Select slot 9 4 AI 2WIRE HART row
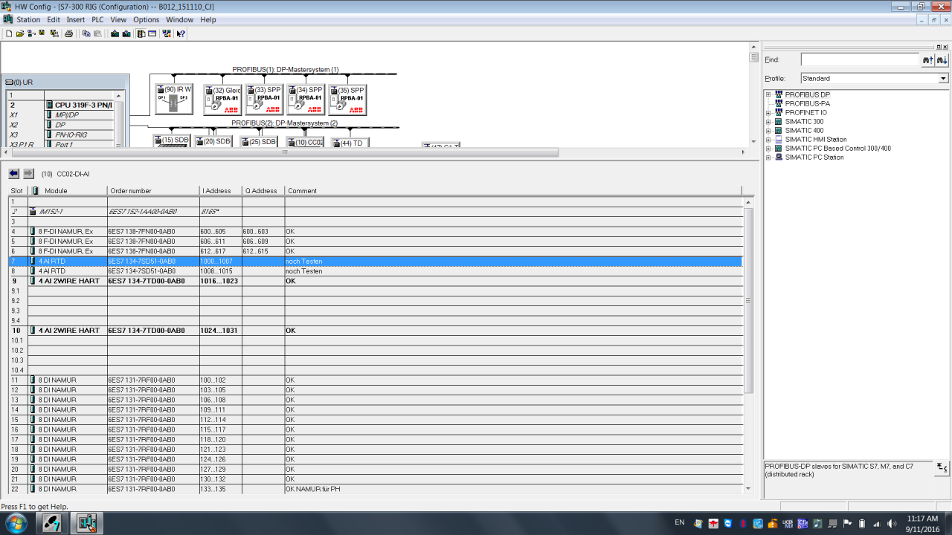Image resolution: width=952 pixels, height=535 pixels. 375,281
